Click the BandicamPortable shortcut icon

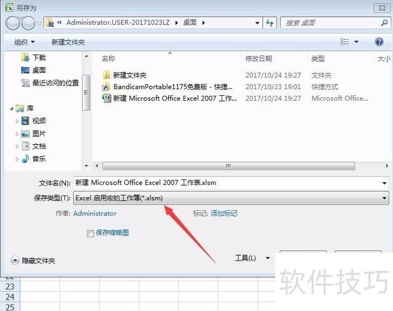coord(106,86)
